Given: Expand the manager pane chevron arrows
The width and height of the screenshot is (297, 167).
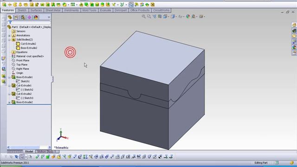Looking at the screenshot, I should coord(49,17).
